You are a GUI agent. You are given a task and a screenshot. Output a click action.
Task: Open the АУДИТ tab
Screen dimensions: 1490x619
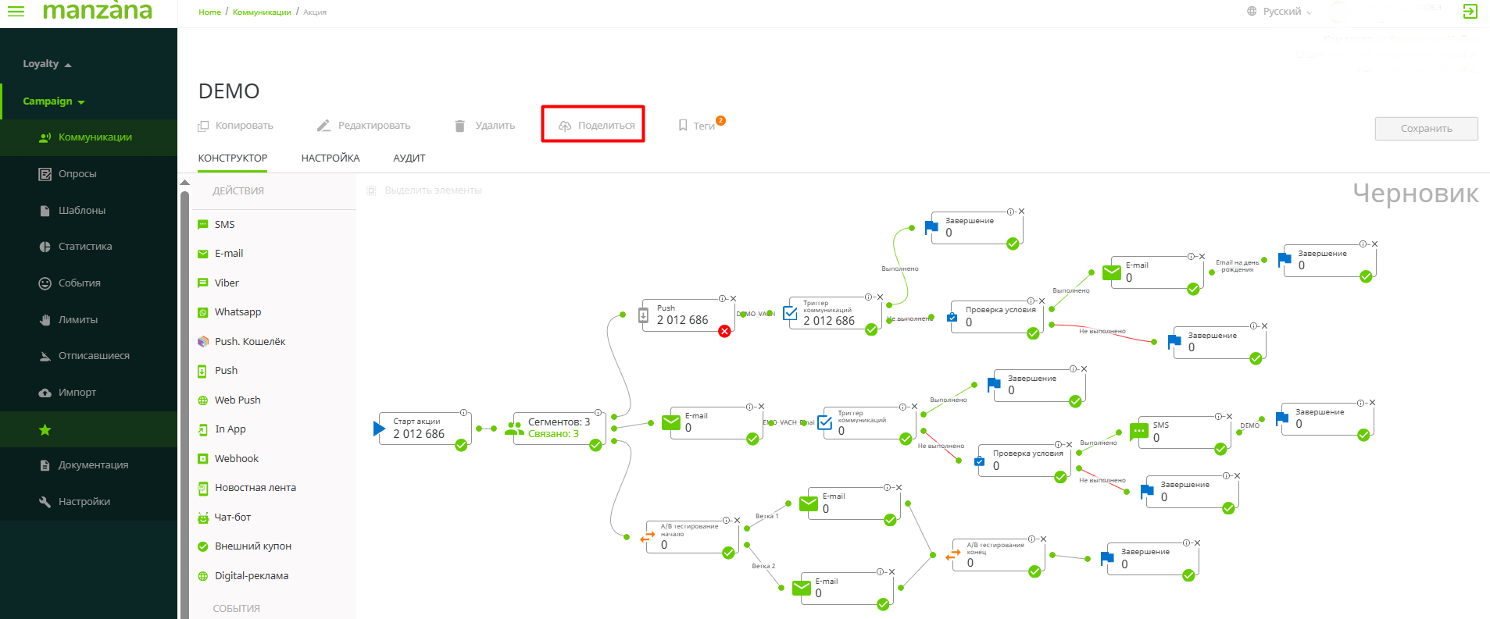click(x=409, y=158)
